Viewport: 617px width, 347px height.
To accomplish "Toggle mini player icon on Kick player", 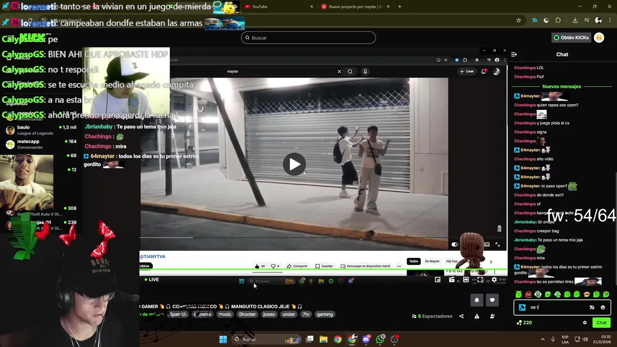I will [437, 280].
